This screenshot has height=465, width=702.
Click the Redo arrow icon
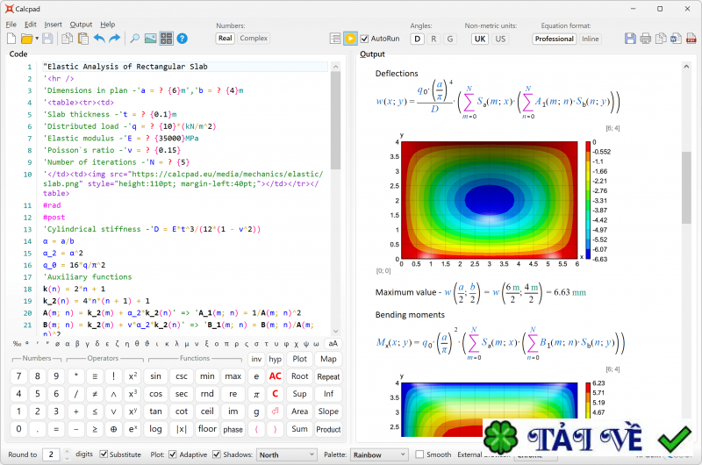(x=115, y=39)
